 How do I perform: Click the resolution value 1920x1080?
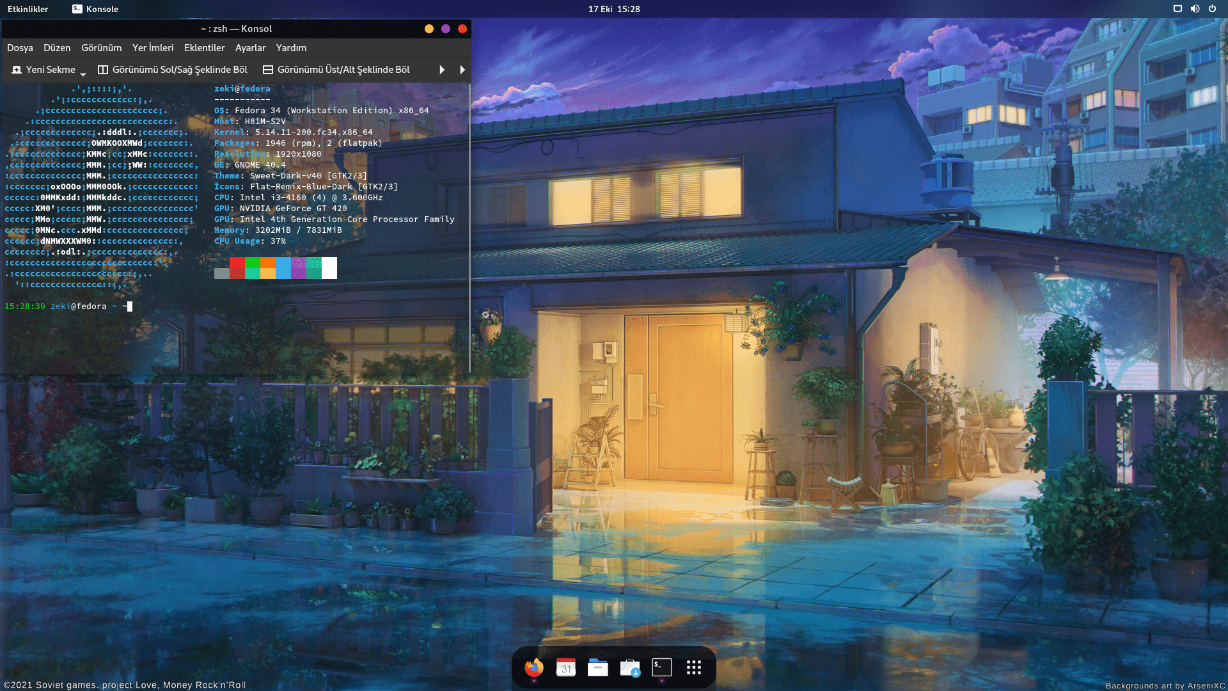(299, 154)
